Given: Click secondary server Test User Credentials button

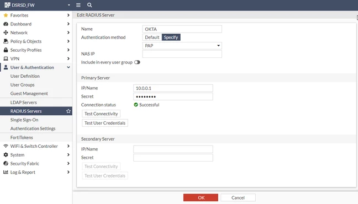Looking at the screenshot, I should pyautogui.click(x=105, y=176).
